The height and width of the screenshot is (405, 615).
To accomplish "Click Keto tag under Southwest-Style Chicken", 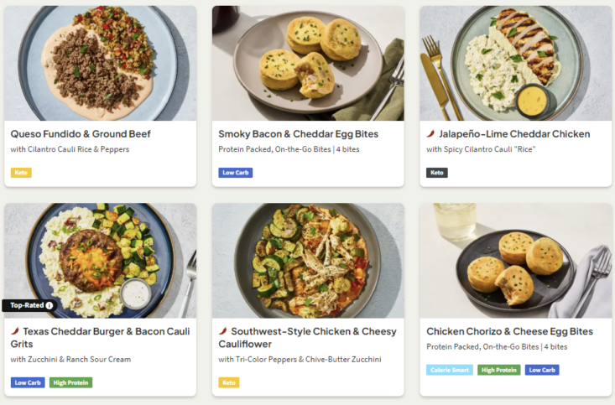I will (229, 382).
